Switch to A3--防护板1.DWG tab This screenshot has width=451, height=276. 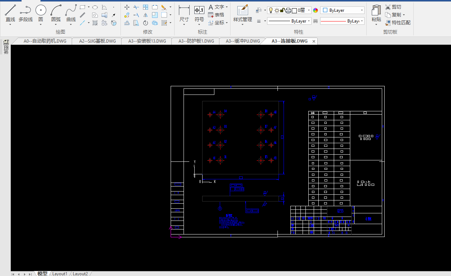pyautogui.click(x=196, y=41)
